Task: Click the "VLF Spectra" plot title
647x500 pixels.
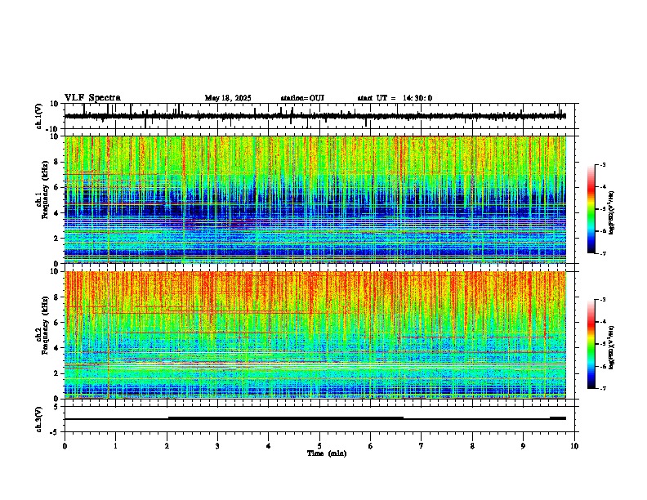Action: tap(92, 98)
